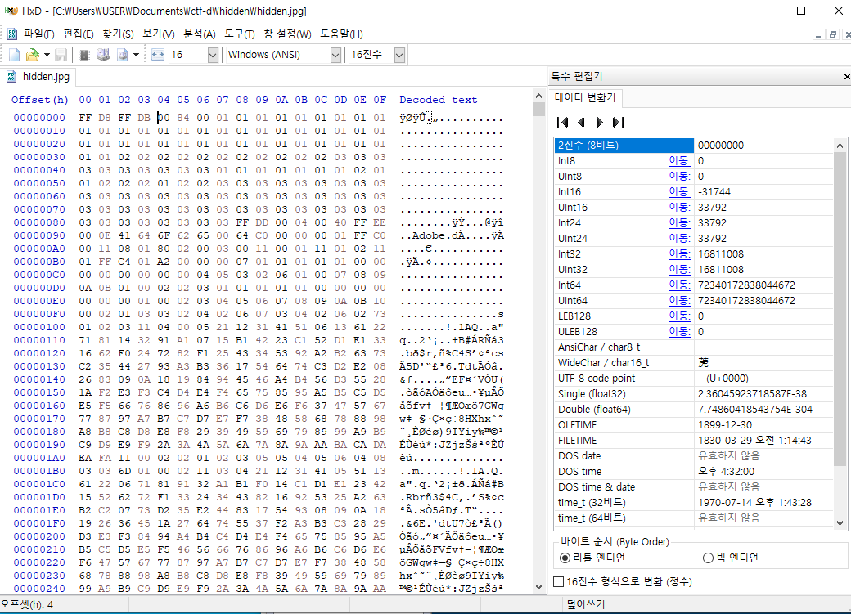Select the 2진수 (8비트) row
Image resolution: width=851 pixels, height=614 pixels.
[693, 146]
